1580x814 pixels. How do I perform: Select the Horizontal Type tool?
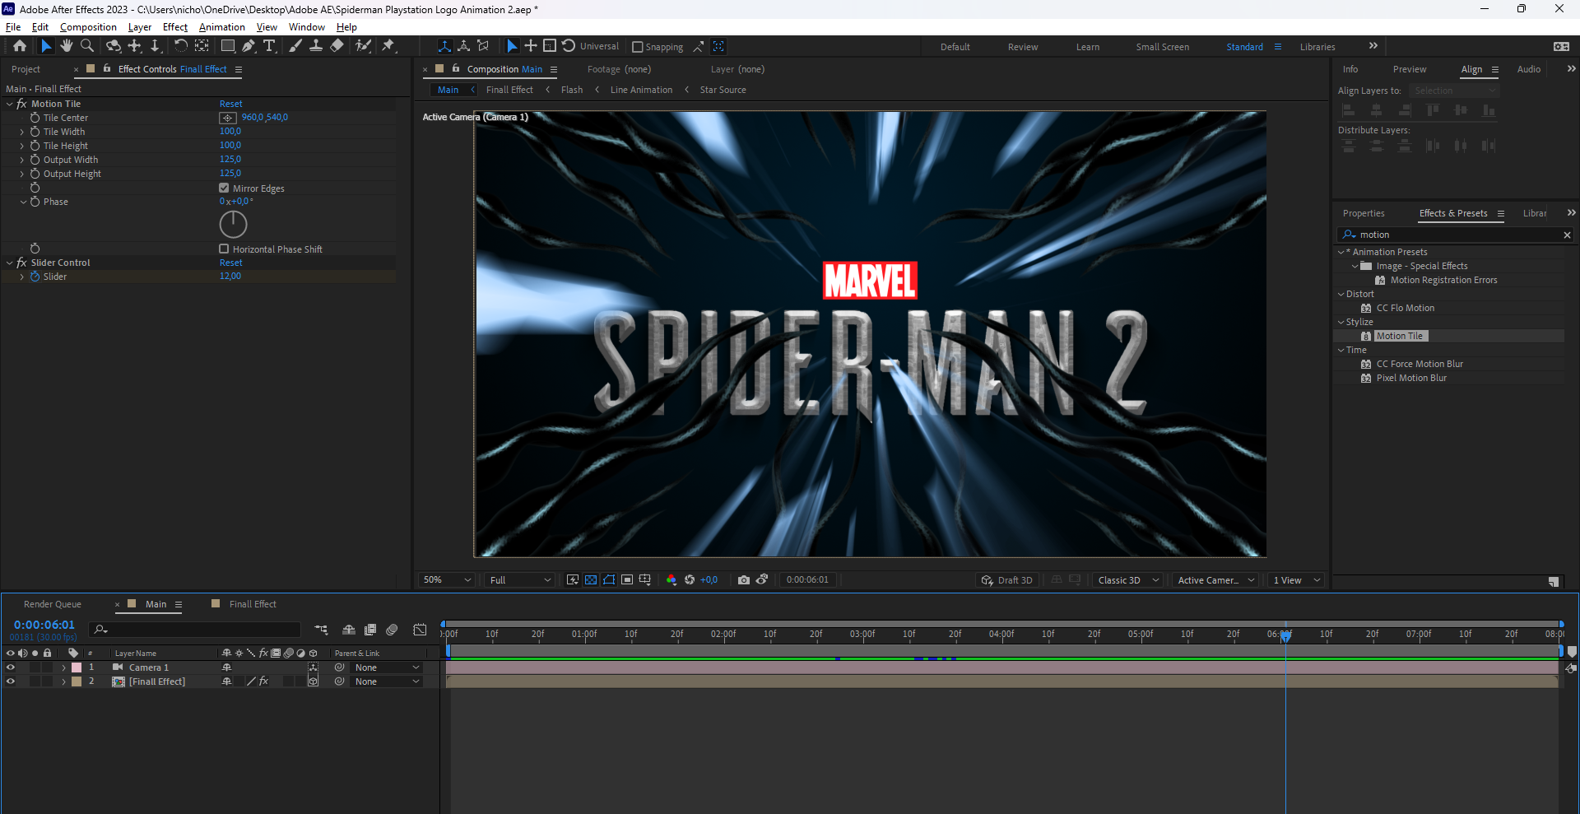(x=269, y=46)
